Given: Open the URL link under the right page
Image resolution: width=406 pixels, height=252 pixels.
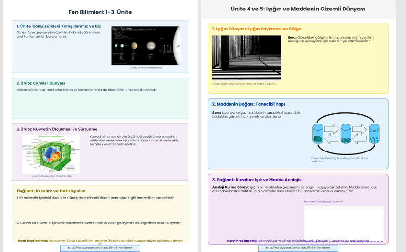Looking at the screenshot, I should pyautogui.click(x=298, y=248).
